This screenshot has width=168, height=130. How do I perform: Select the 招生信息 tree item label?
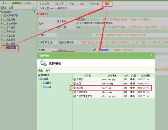pos(11,20)
